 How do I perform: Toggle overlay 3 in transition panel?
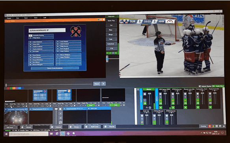[113, 53]
